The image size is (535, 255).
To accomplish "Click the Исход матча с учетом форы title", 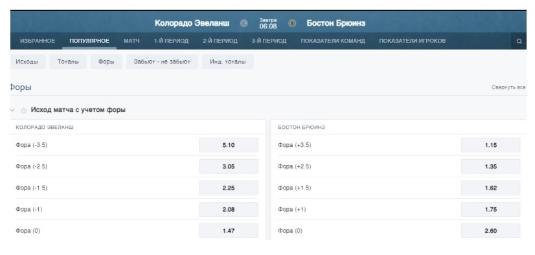I will coord(78,110).
